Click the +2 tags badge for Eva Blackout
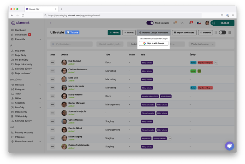The width and height of the screenshot is (245, 164). pyautogui.click(x=216, y=62)
